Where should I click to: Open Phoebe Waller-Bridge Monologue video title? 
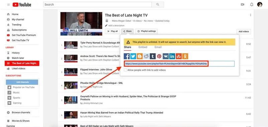tap(102, 83)
